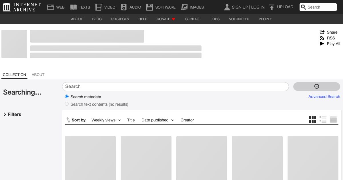Switch results to grid view
Viewport: 343px width, 180px height.
(313, 119)
